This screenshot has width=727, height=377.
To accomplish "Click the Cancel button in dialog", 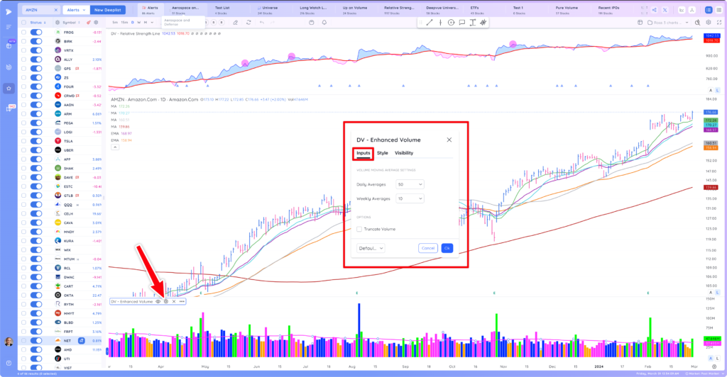I will tap(428, 248).
